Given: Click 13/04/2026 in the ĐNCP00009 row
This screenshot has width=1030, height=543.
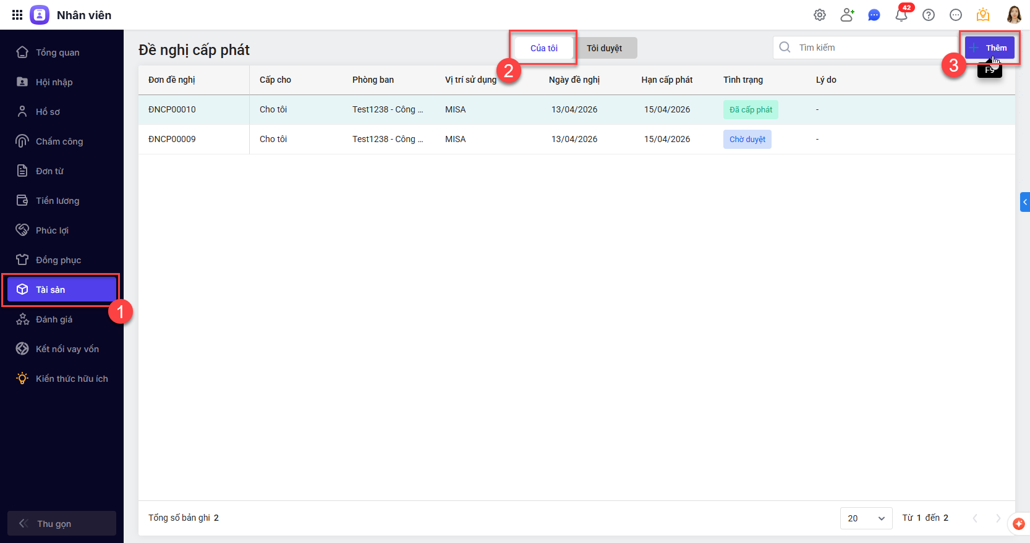Looking at the screenshot, I should (x=574, y=139).
